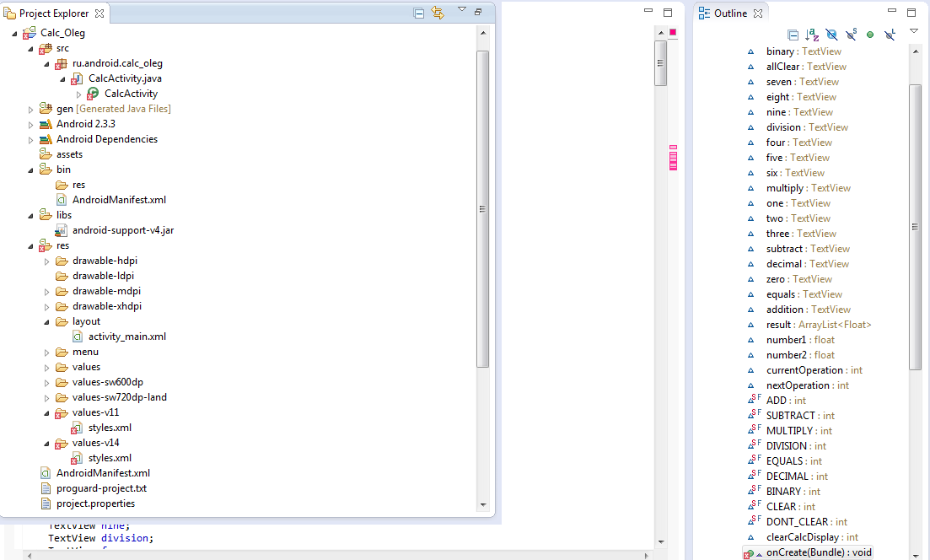930x560 pixels.
Task: Toggle Link with Editor in Project Explorer
Action: point(438,13)
